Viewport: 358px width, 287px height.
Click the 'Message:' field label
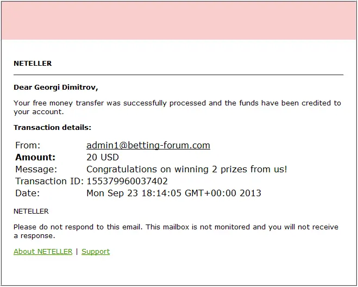click(x=36, y=169)
